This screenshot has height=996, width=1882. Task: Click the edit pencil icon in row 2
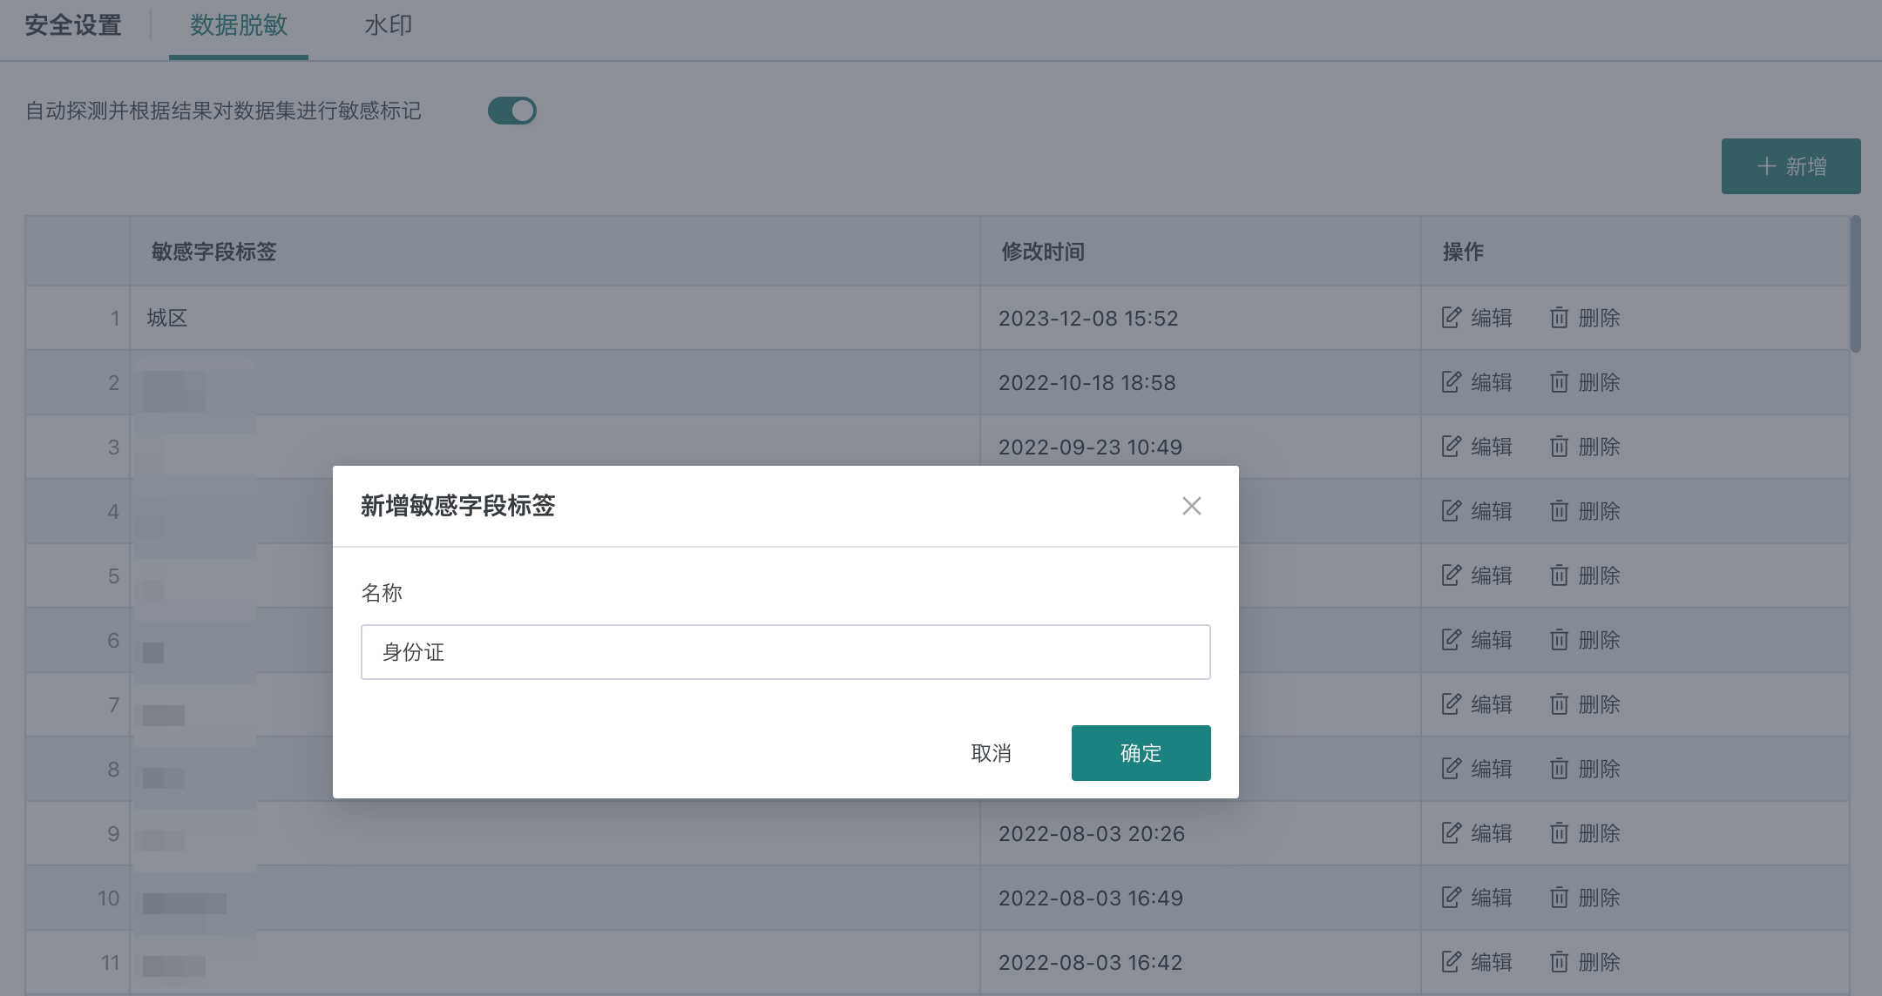(1451, 382)
